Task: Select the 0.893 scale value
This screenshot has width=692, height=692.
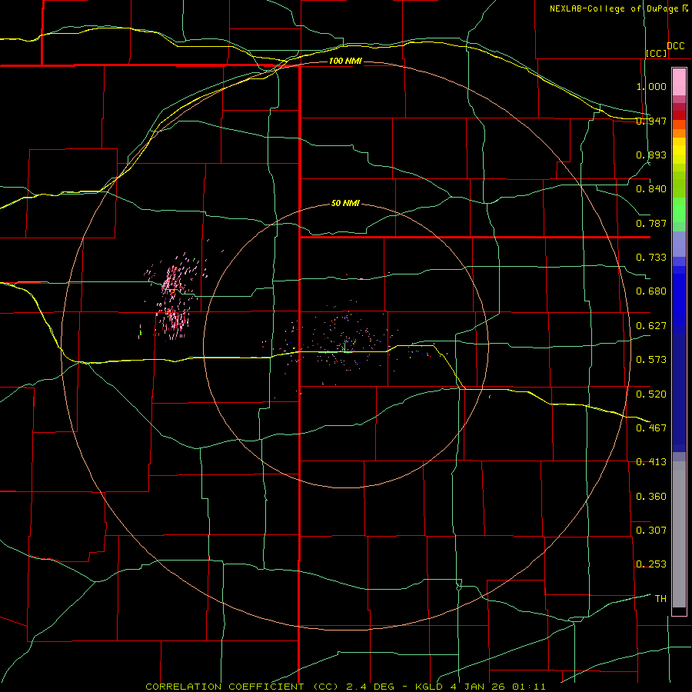Action: point(651,155)
